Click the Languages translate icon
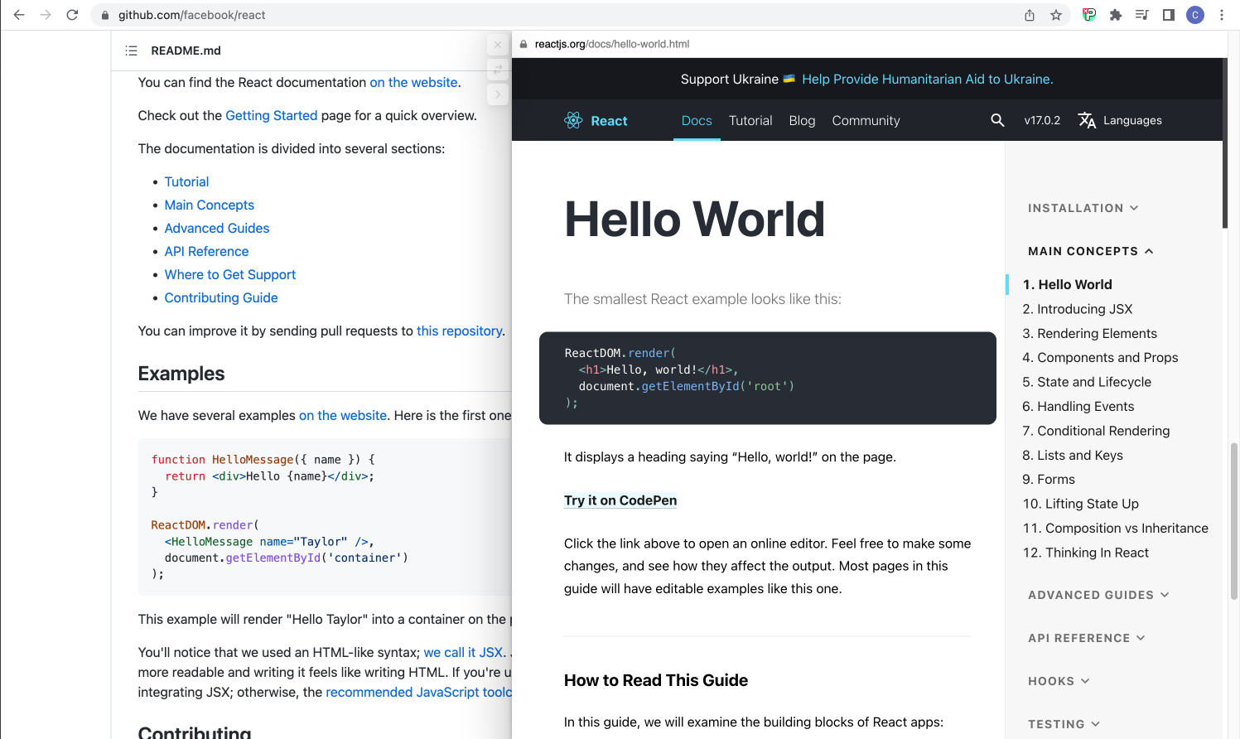Image resolution: width=1240 pixels, height=739 pixels. coord(1087,120)
